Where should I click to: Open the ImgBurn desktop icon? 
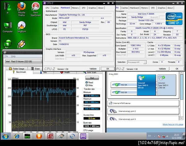pyautogui.click(x=21, y=27)
